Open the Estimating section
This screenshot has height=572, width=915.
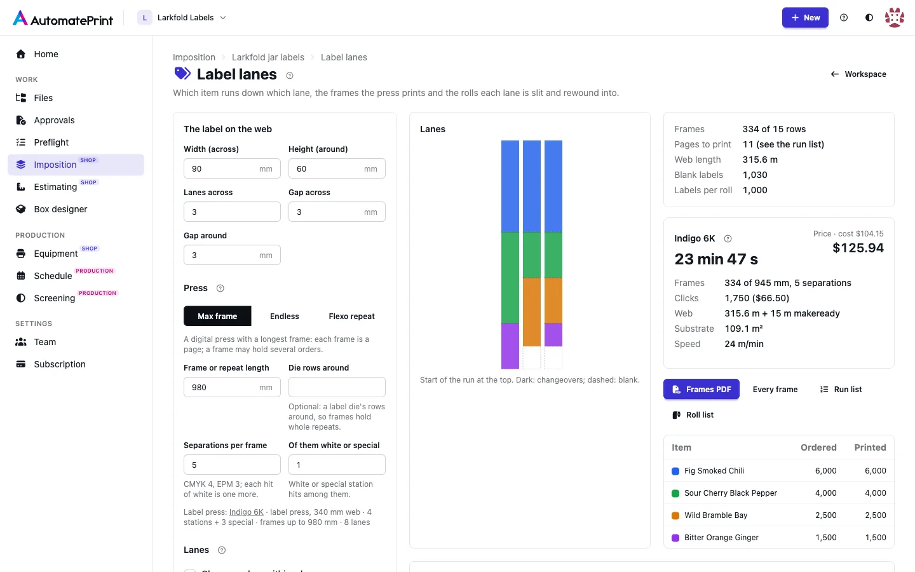coord(76,187)
